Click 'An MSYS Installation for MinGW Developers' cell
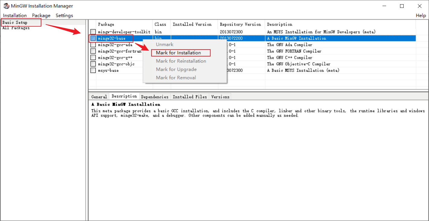This screenshot has width=429, height=221. (x=321, y=32)
